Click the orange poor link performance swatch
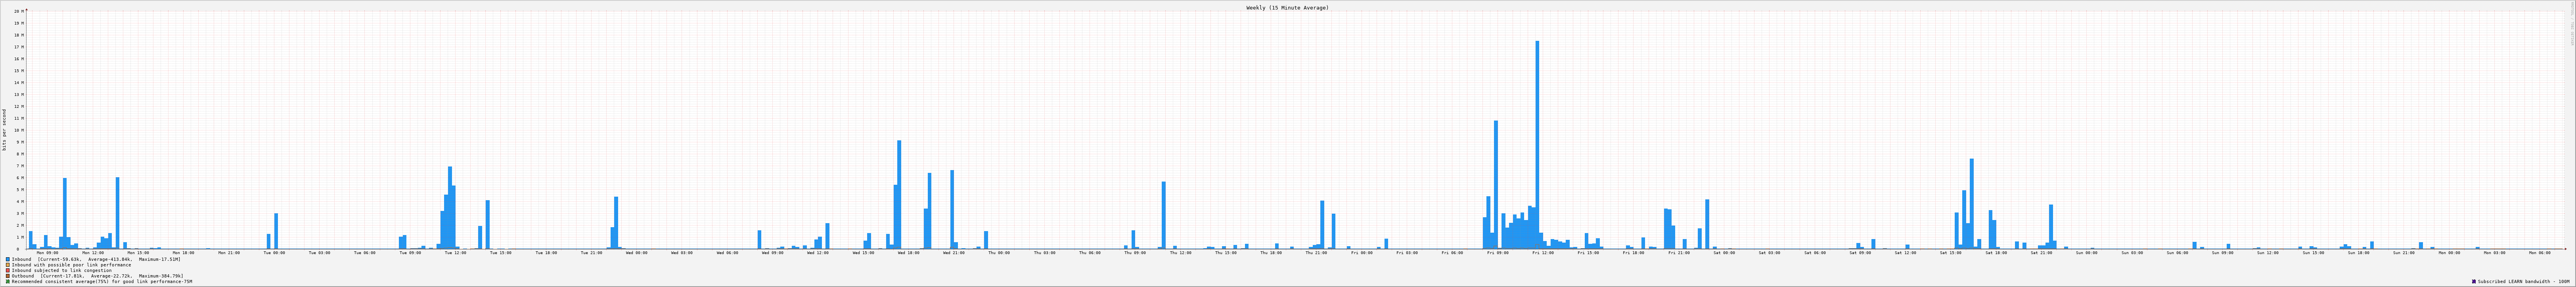 click(x=8, y=265)
